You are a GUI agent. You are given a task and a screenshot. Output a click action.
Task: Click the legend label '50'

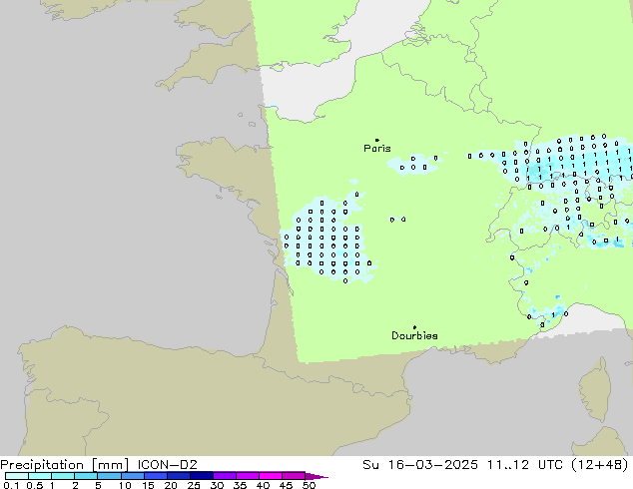(309, 485)
